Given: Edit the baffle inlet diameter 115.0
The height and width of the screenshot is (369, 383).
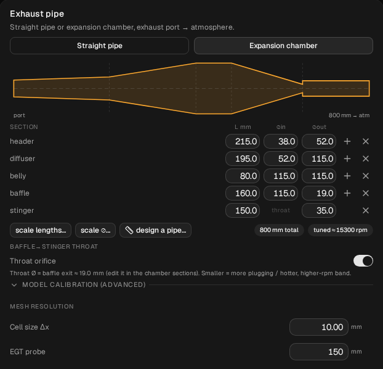Looking at the screenshot, I should coord(281,193).
